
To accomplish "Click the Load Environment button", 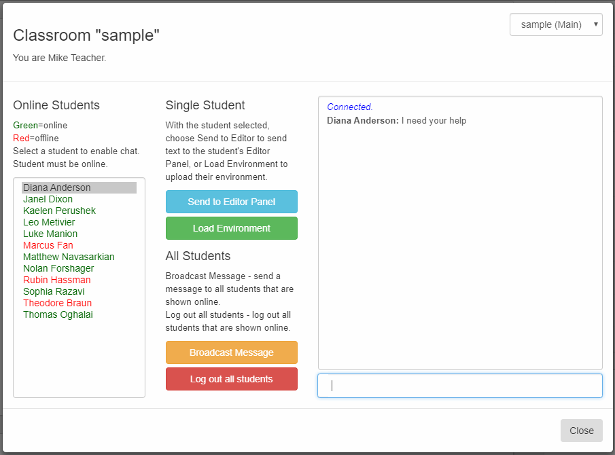I will (x=231, y=228).
